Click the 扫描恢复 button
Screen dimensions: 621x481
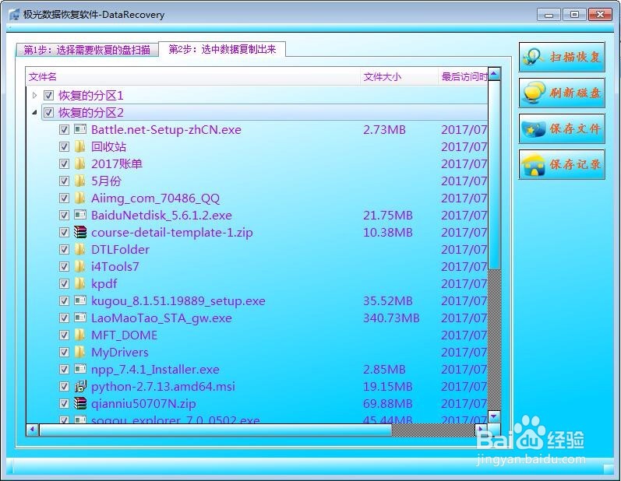point(562,57)
